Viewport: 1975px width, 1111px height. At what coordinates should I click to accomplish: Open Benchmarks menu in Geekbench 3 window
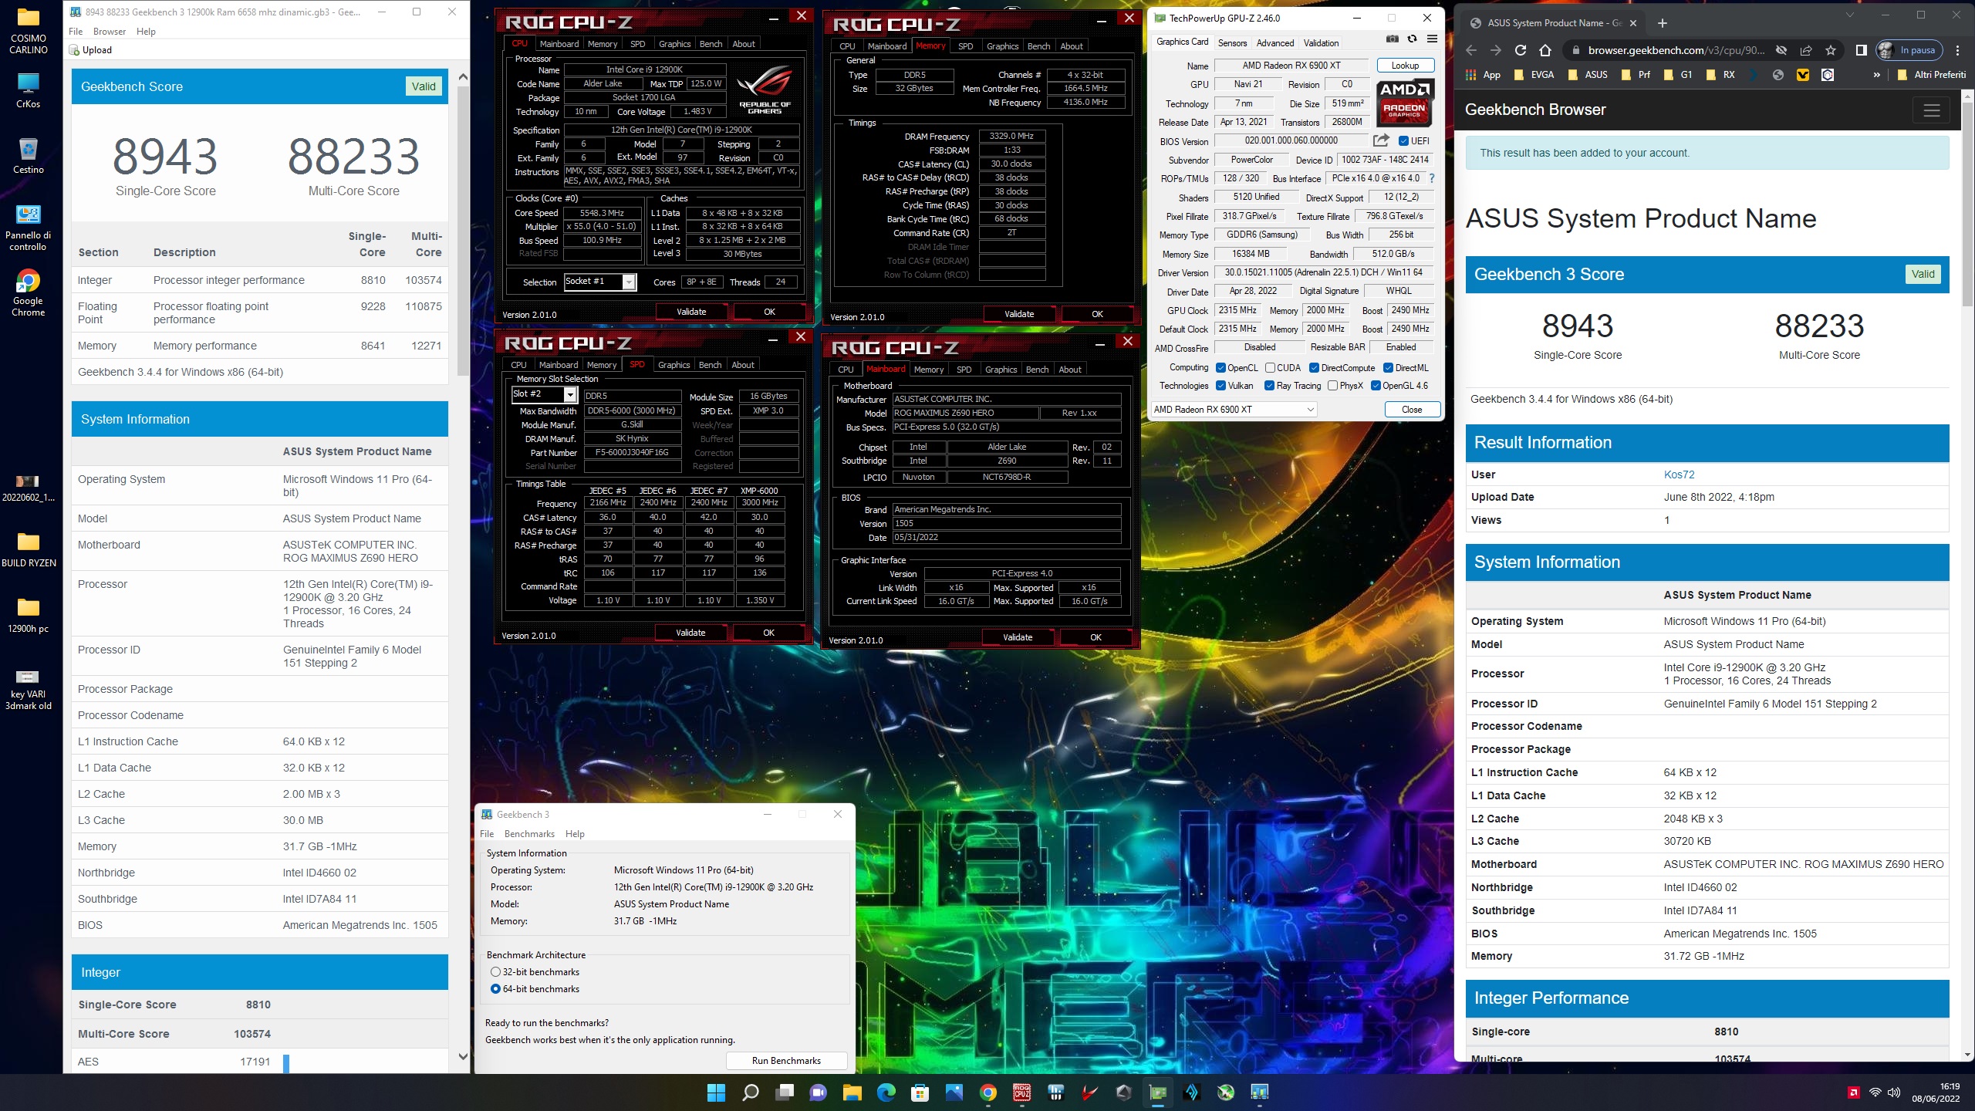coord(529,834)
